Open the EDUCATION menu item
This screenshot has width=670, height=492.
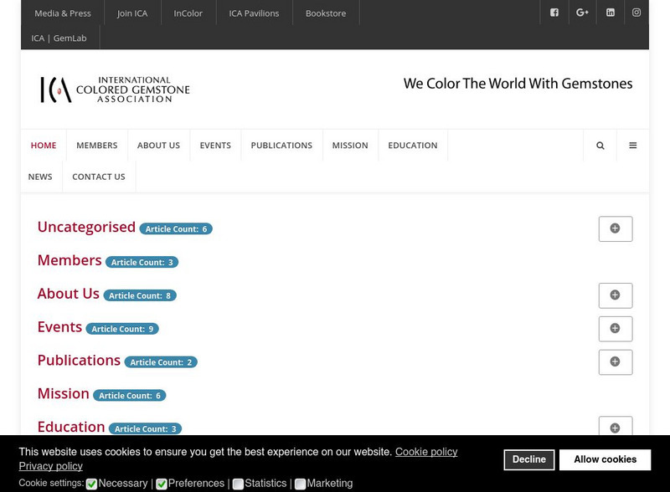pos(413,146)
